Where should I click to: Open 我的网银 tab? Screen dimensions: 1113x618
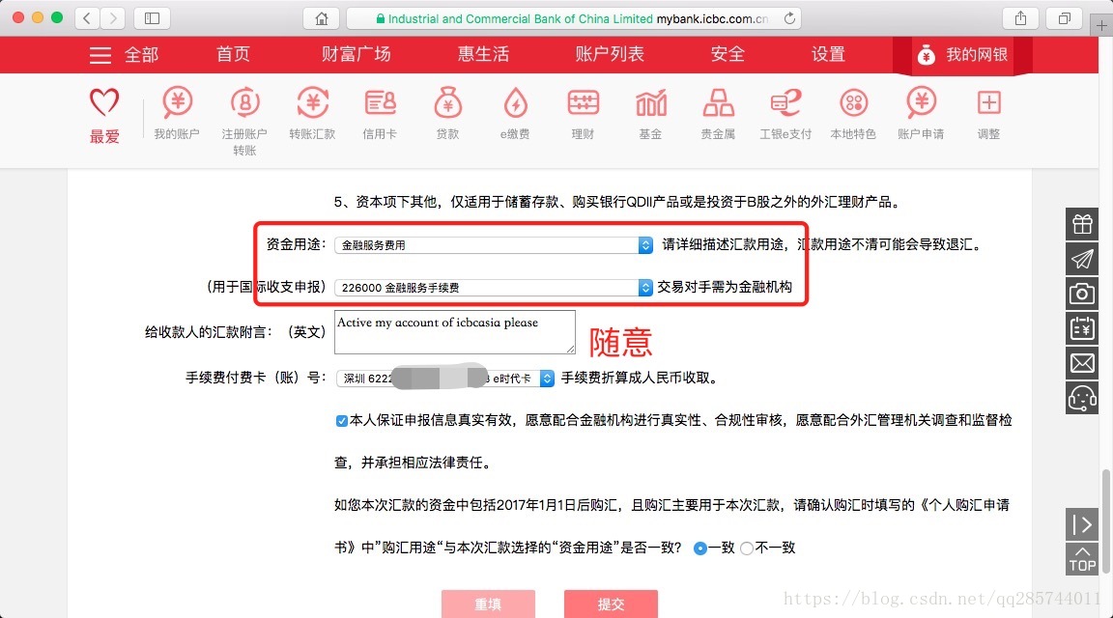tap(962, 55)
